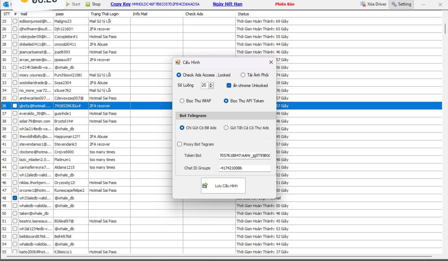Click the Copy Key link
Screen dimensions: 448x261
tap(120, 4)
